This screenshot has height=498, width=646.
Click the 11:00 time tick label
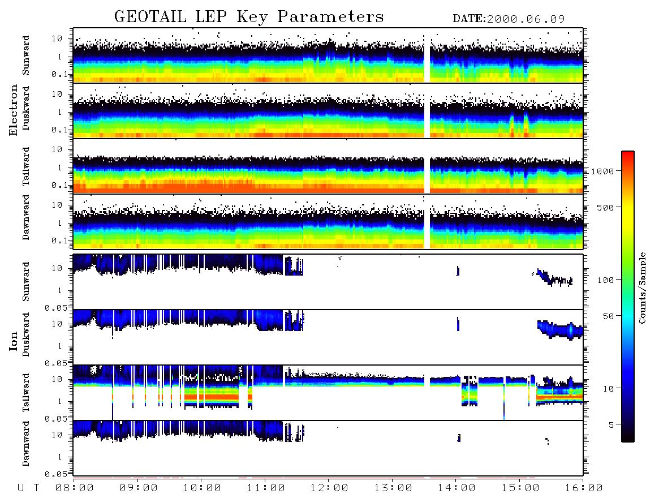point(266,488)
